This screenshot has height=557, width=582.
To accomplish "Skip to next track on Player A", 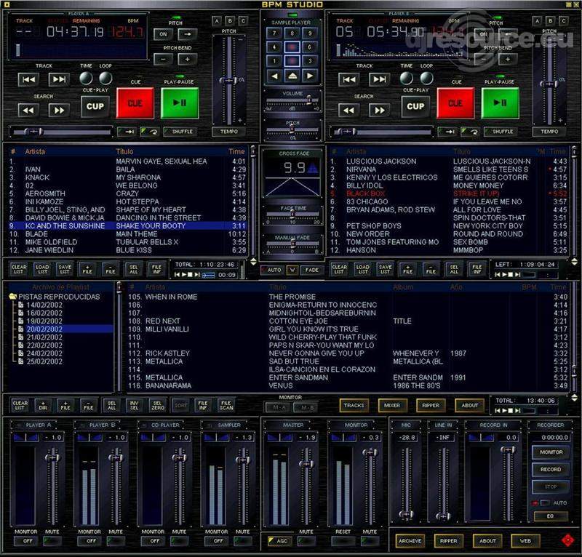I will [x=59, y=79].
